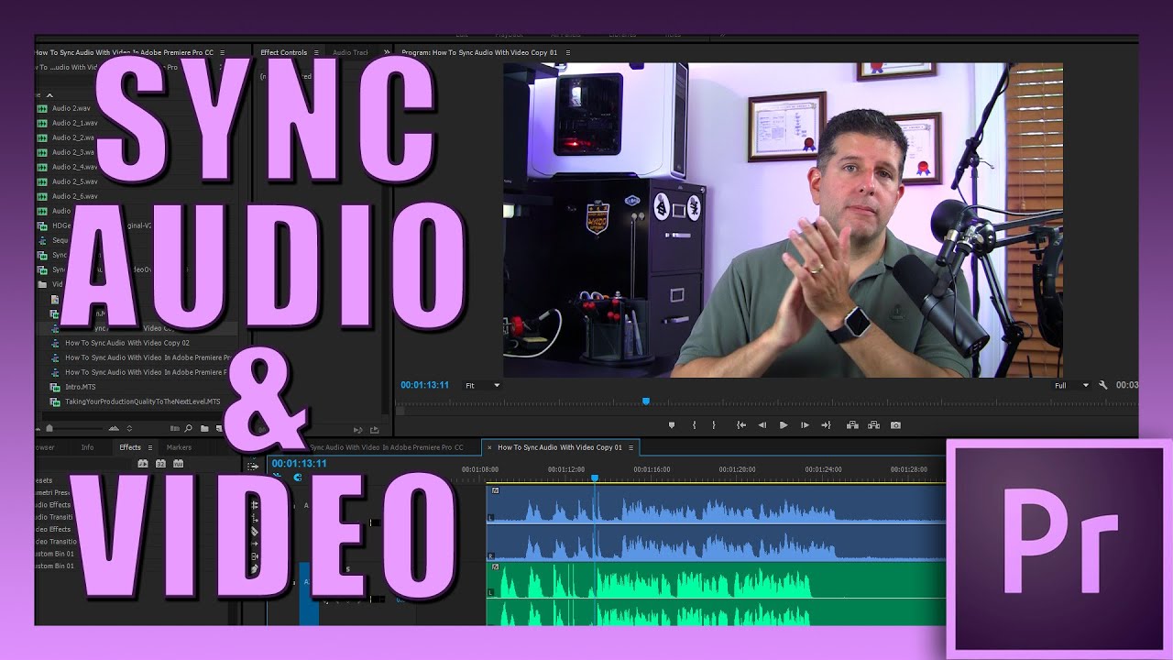The height and width of the screenshot is (660, 1173).
Task: Open the Fit zoom level dropdown
Action: 482,386
